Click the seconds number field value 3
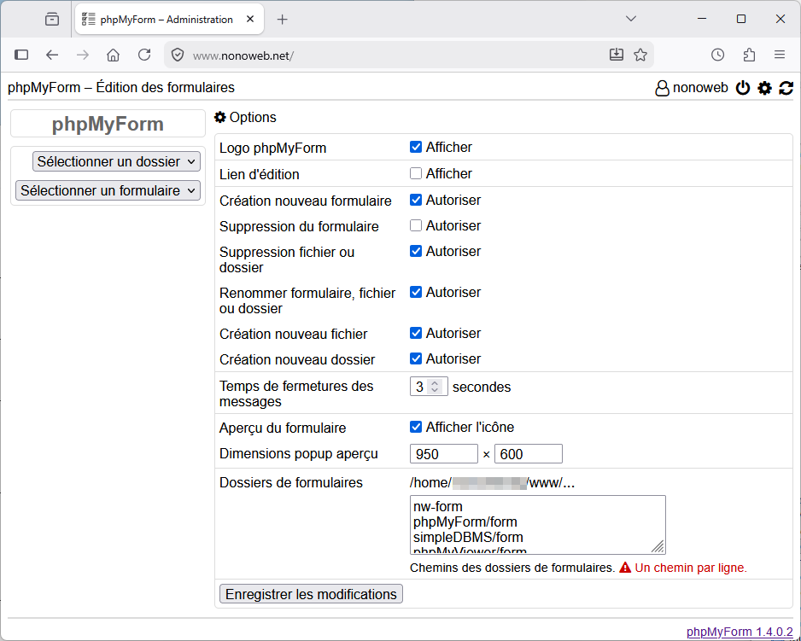This screenshot has width=801, height=641. [x=419, y=387]
